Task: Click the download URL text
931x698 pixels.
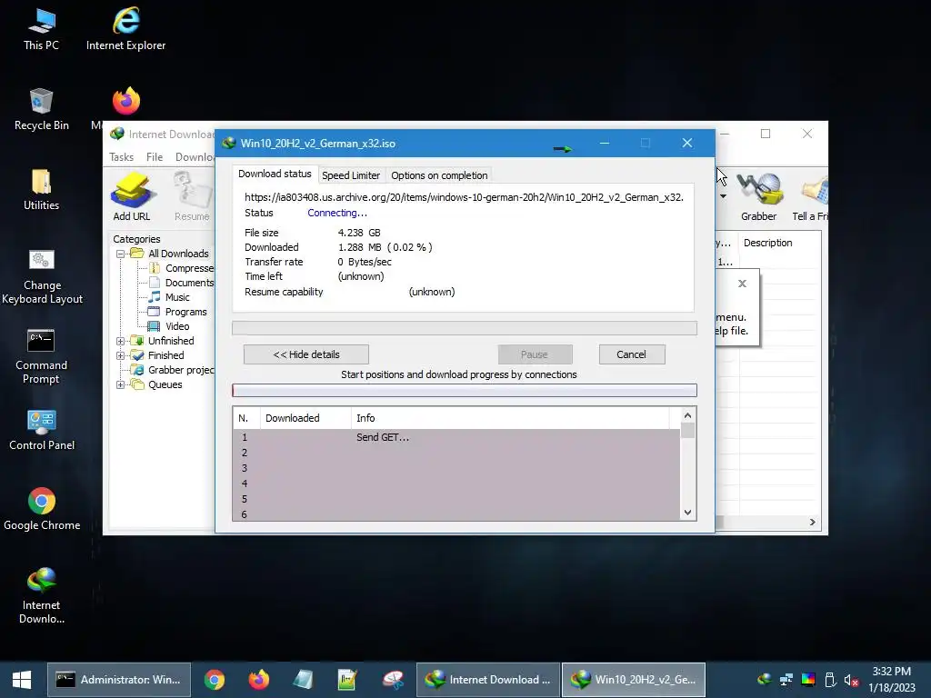Action: tap(464, 197)
